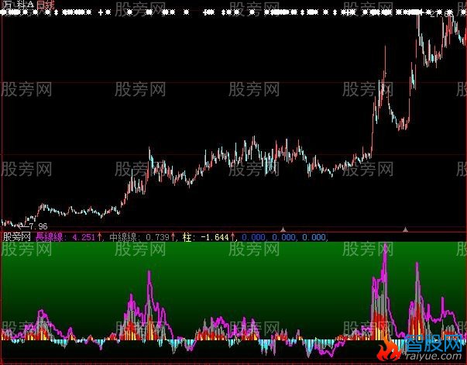Select the 中绵绿 indicator line label

coord(125,236)
